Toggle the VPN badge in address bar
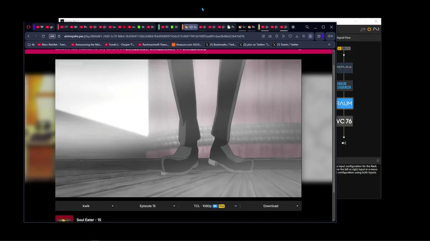430x241 pixels. [52, 36]
